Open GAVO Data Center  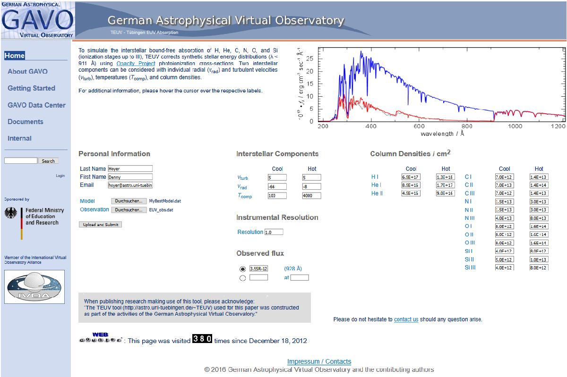point(36,105)
